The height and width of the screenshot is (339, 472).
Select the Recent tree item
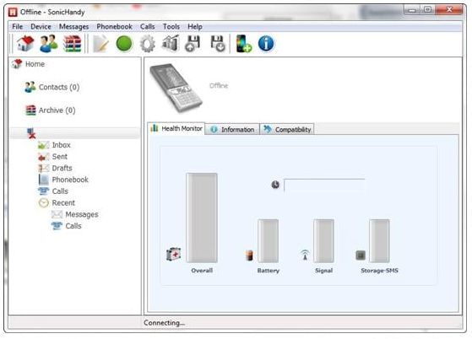[63, 203]
